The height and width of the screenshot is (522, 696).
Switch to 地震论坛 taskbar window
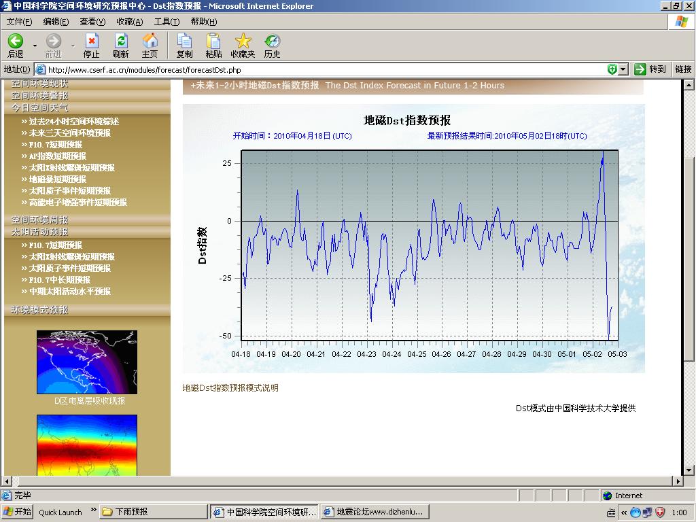coord(375,512)
